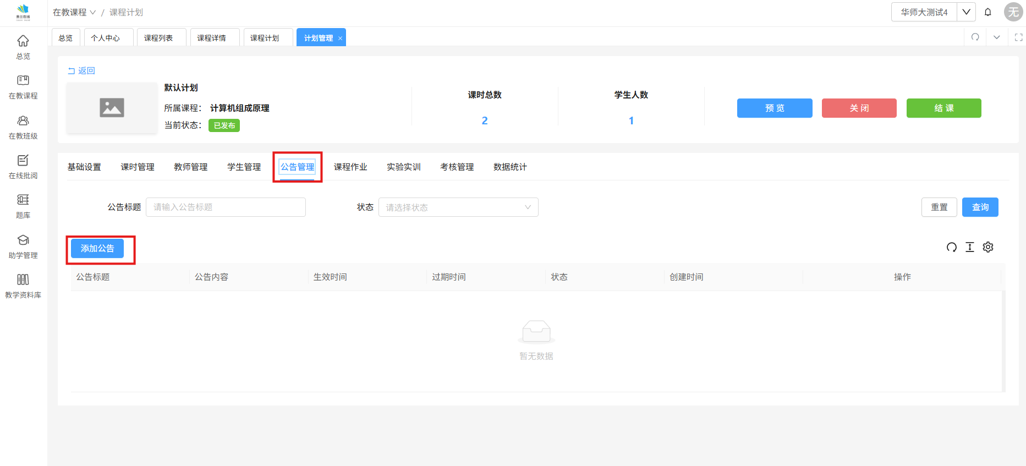The width and height of the screenshot is (1026, 466).
Task: Open 助学管理 sidebar item
Action: (23, 246)
